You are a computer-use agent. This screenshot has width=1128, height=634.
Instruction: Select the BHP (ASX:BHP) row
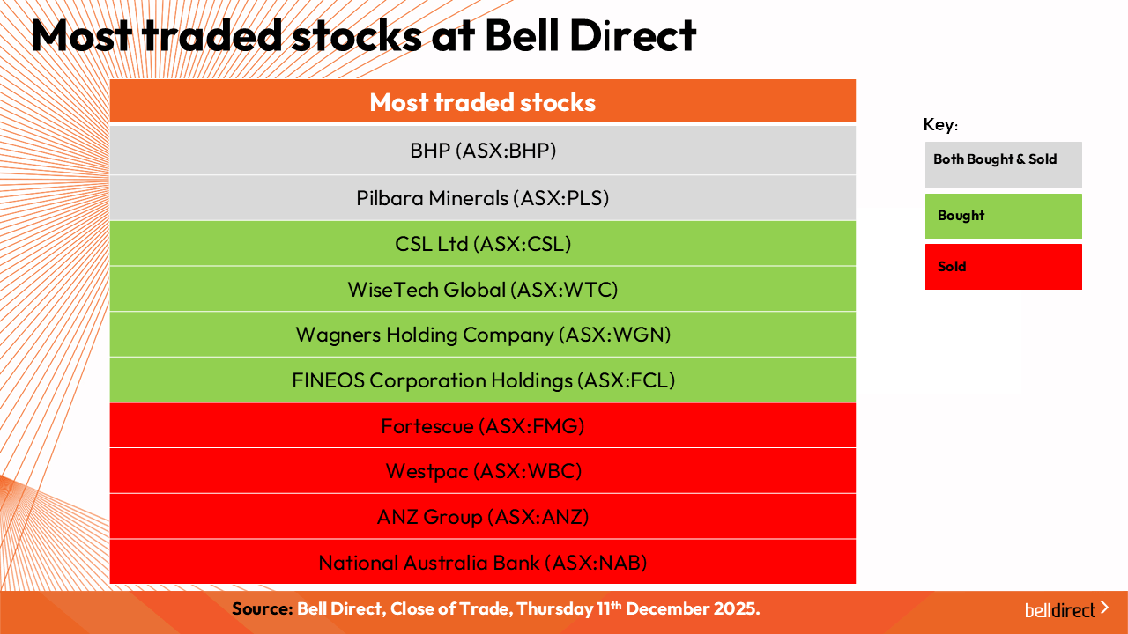(482, 151)
